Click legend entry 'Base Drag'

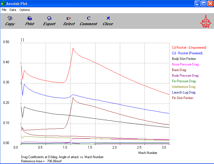tap(179, 70)
